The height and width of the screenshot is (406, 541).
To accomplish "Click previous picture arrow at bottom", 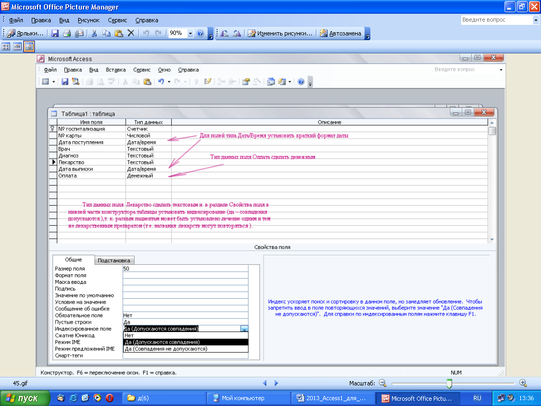I will (x=265, y=383).
